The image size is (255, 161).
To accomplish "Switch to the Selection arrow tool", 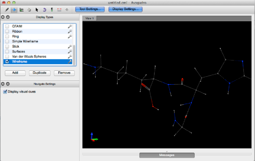I will click(x=37, y=9).
